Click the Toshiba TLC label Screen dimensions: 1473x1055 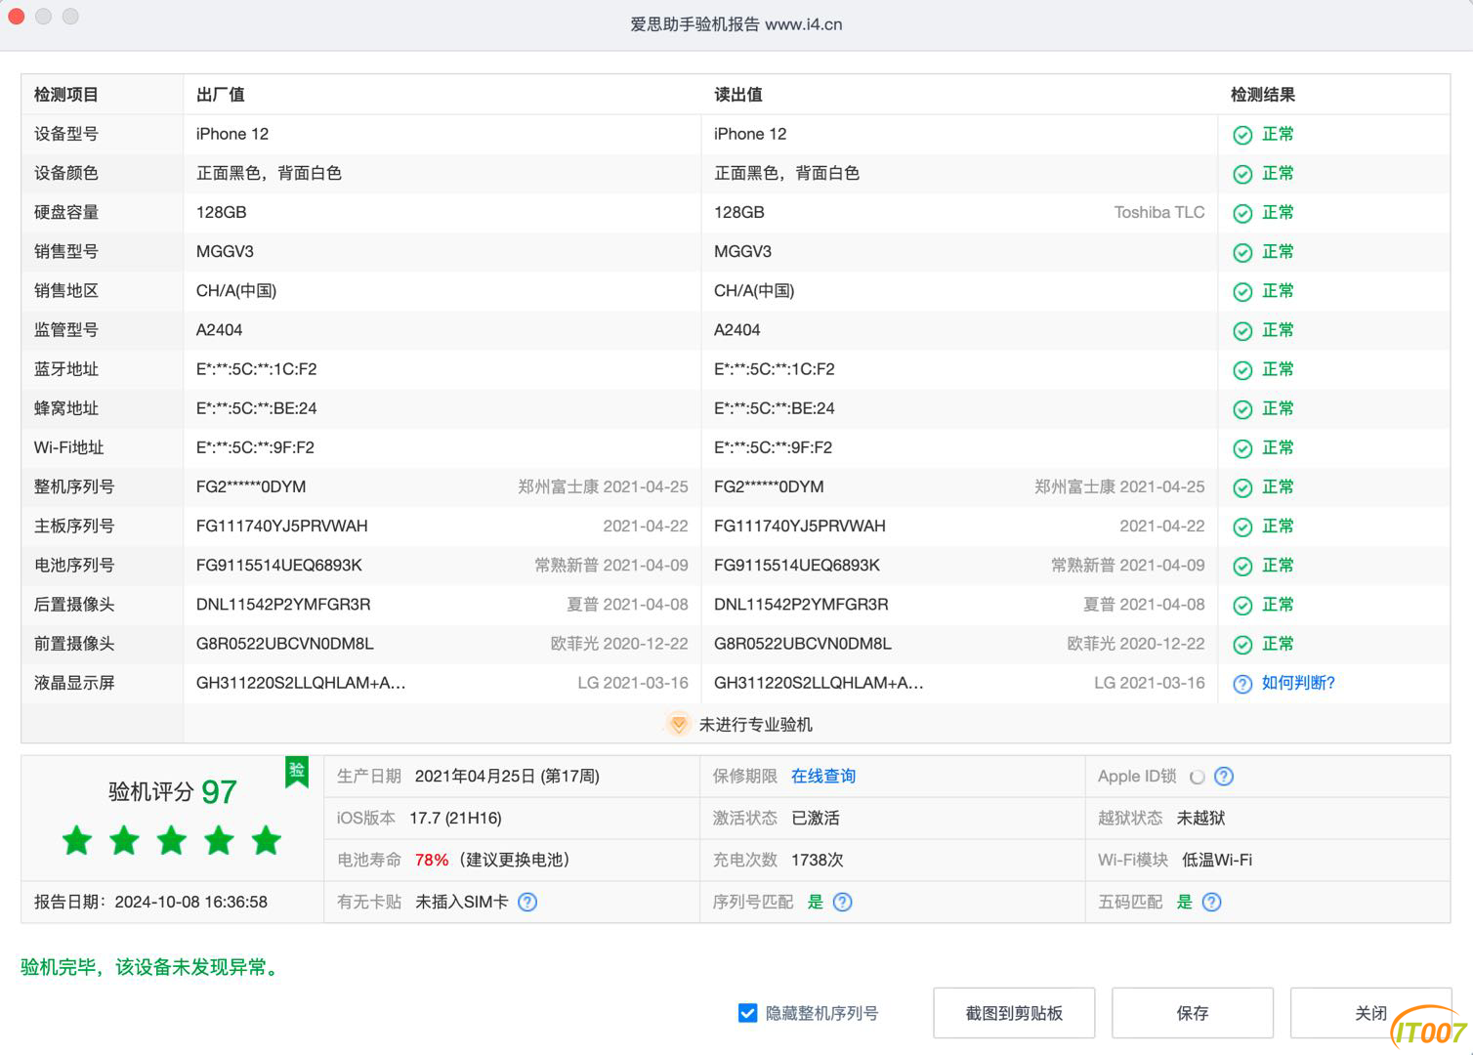[x=1159, y=212]
